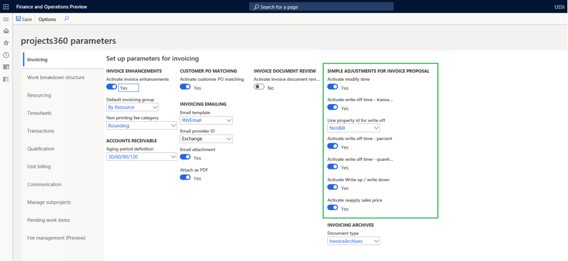Open Default invoicing group dropdown
Viewport: 568px width, 261px height.
click(x=133, y=107)
